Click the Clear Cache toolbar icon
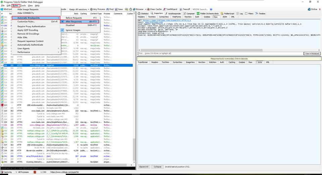322x175 pixels. [x=148, y=9]
